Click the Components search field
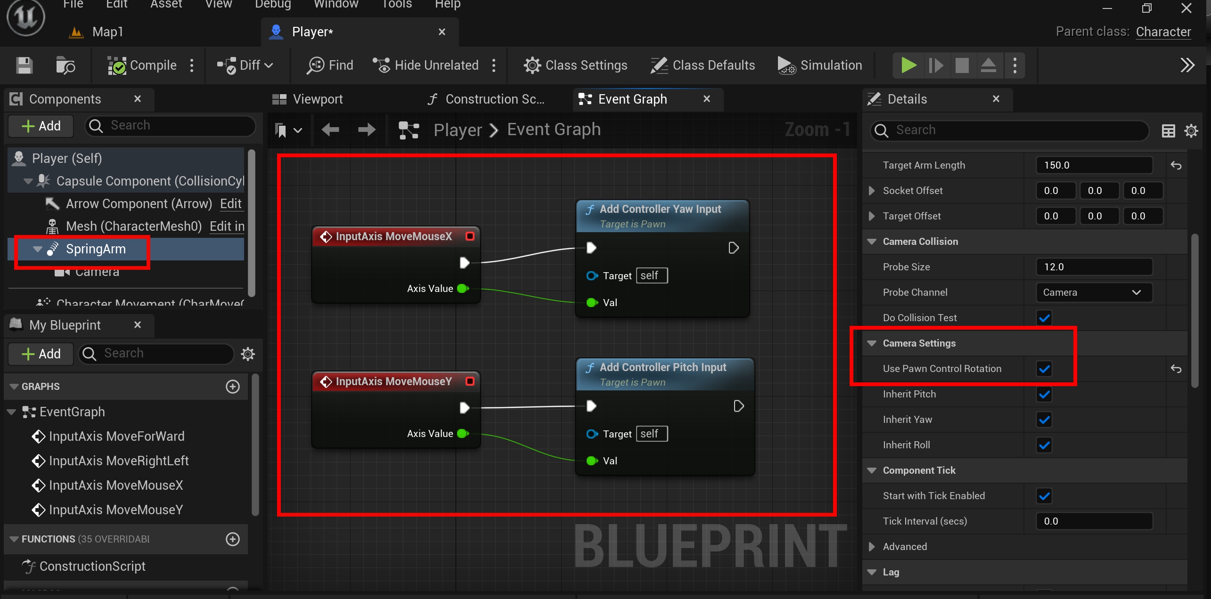Image resolution: width=1211 pixels, height=599 pixels. (x=171, y=126)
